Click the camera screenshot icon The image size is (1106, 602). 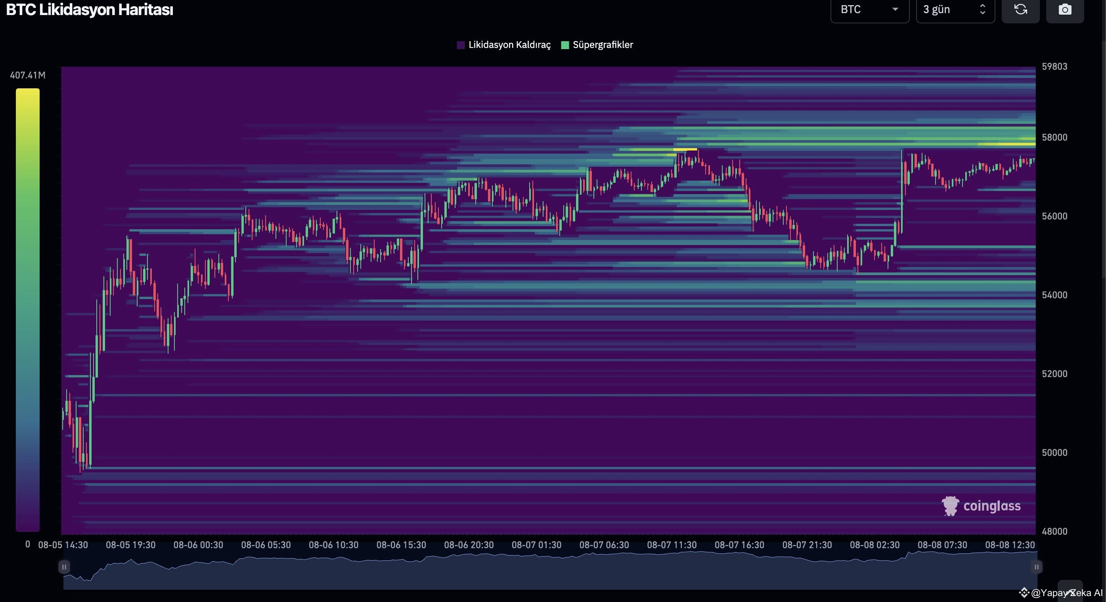tap(1066, 10)
